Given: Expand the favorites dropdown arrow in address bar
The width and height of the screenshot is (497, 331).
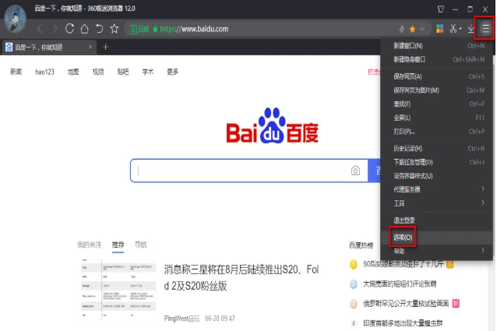Looking at the screenshot, I should tap(422, 29).
